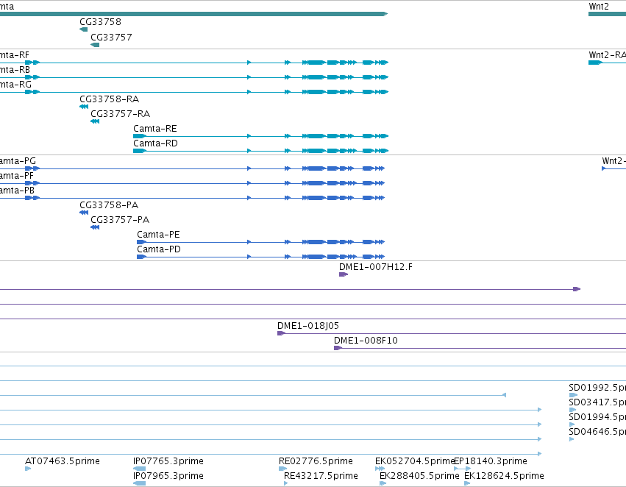Select the Wnt2-RA transcript label
This screenshot has width=626, height=487.
coord(607,55)
